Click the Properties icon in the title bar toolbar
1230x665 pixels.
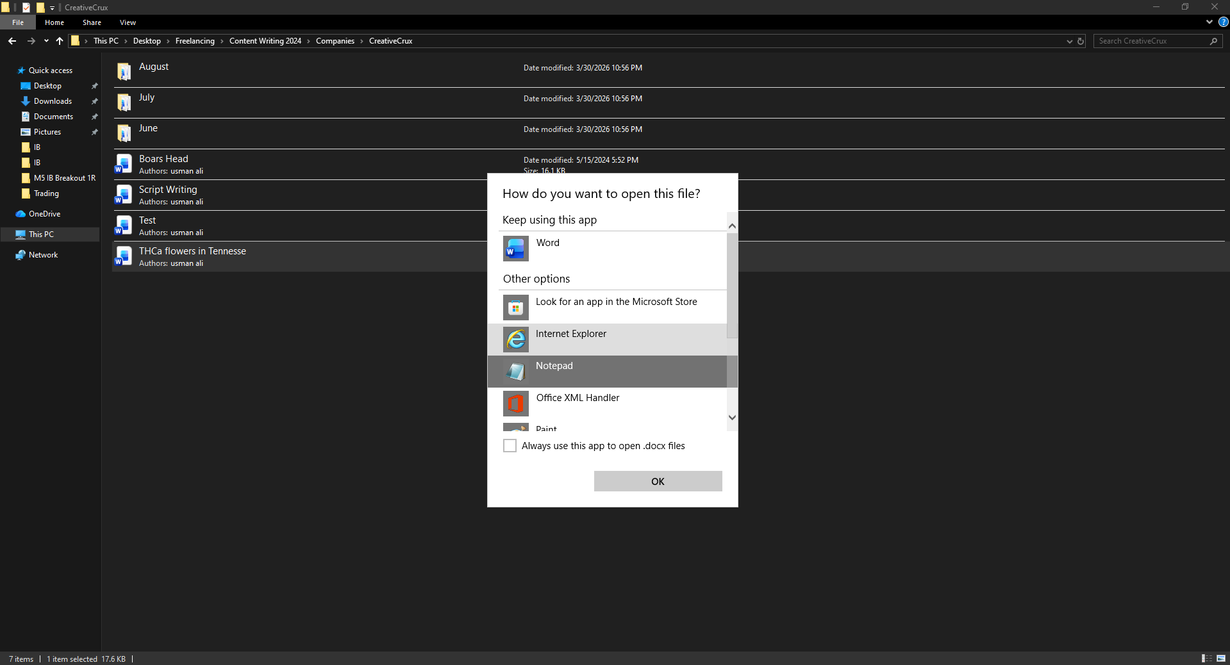pyautogui.click(x=26, y=8)
